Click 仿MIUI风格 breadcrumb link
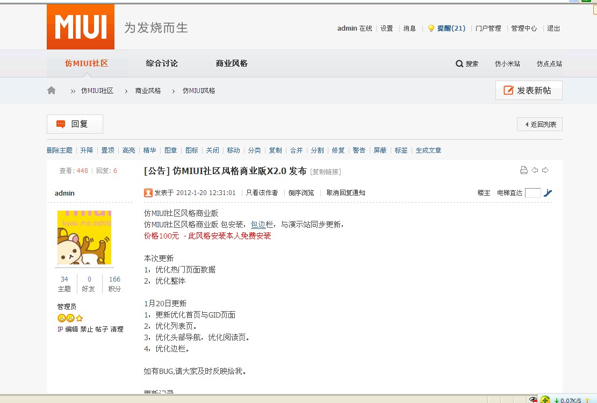The height and width of the screenshot is (403, 597). 199,91
